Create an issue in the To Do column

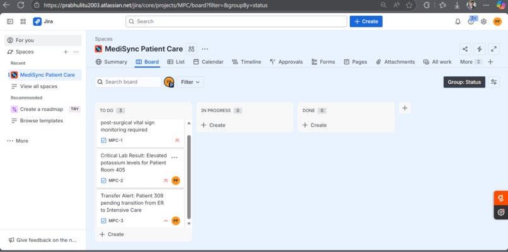pyautogui.click(x=112, y=234)
